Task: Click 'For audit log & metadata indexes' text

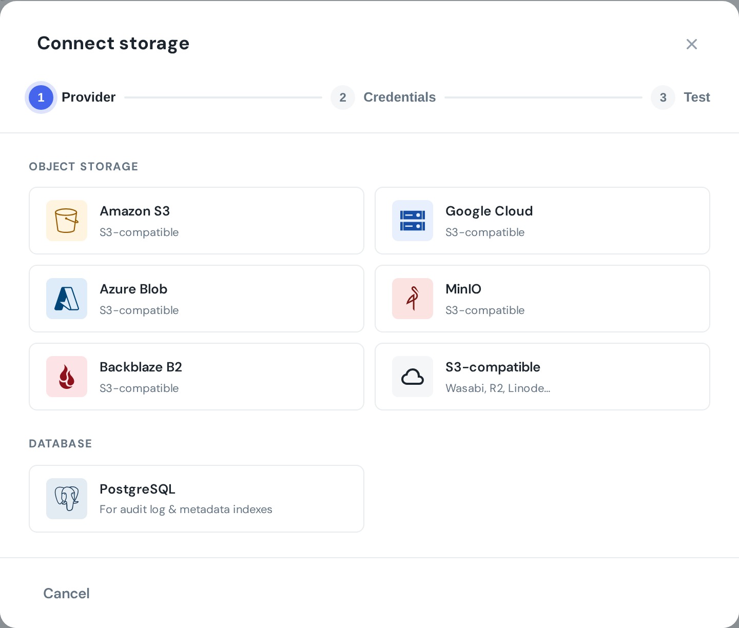Action: [x=186, y=509]
